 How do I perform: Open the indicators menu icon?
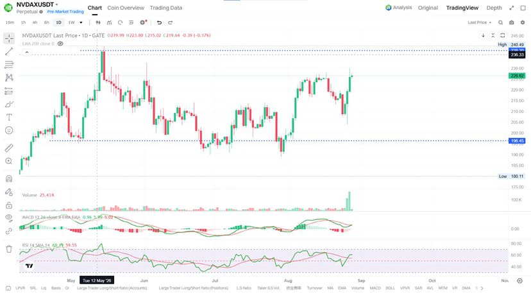coord(109,22)
